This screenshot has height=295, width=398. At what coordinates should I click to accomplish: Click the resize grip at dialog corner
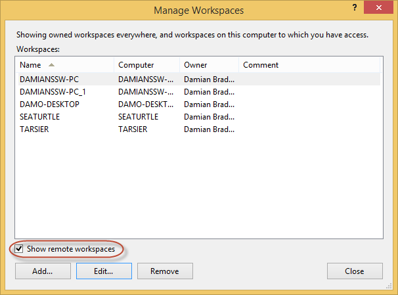pyautogui.click(x=389, y=286)
